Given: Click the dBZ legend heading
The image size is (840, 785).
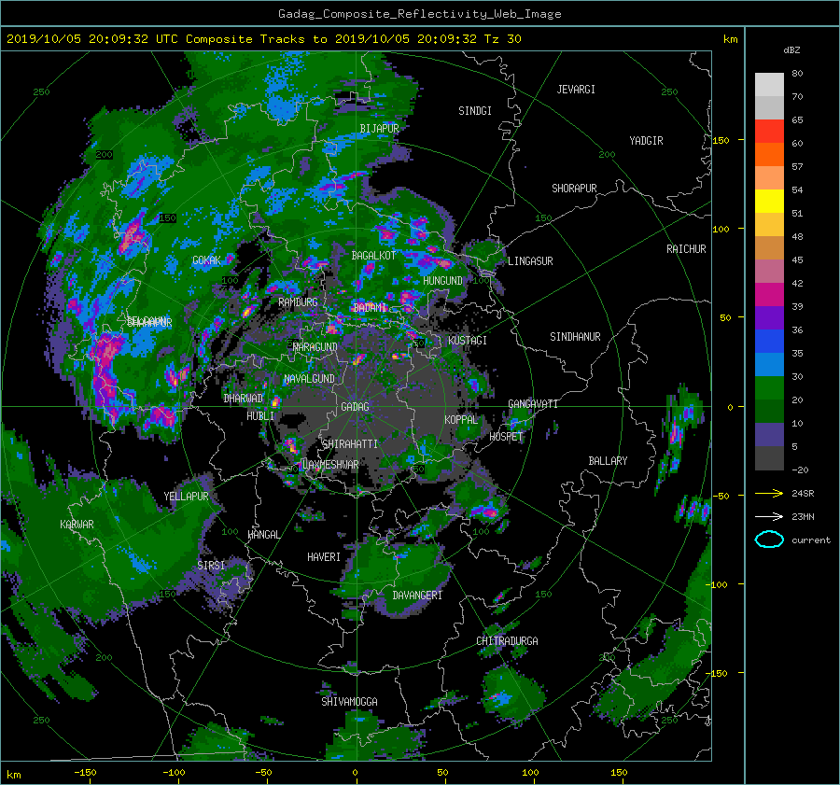Looking at the screenshot, I should pos(791,50).
